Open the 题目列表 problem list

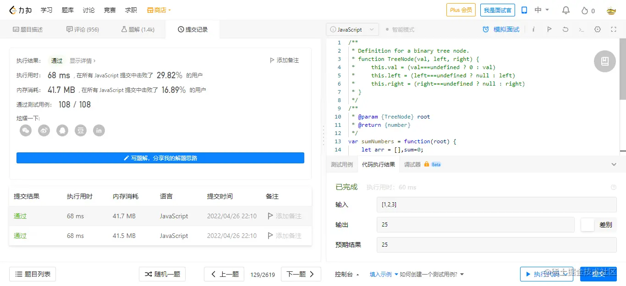[x=33, y=274]
